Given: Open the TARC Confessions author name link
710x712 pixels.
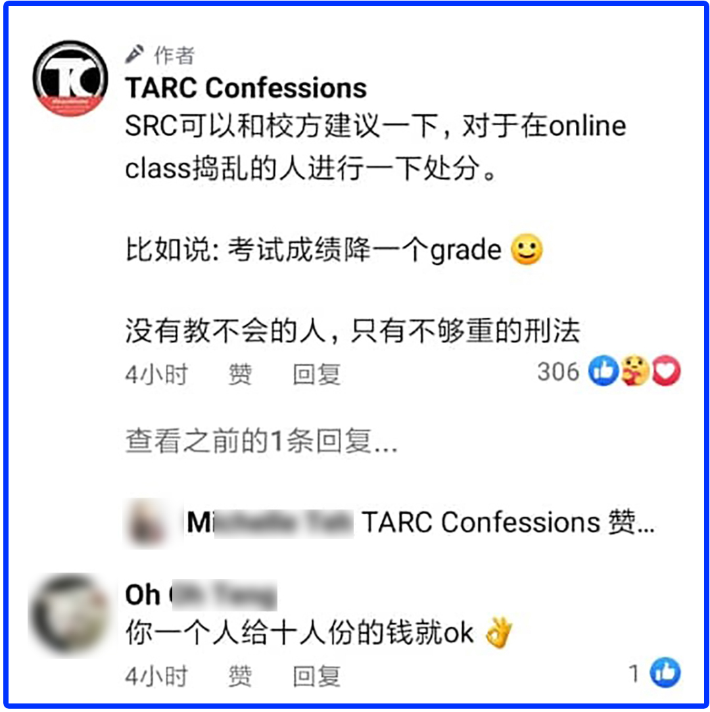Looking at the screenshot, I should (x=246, y=87).
